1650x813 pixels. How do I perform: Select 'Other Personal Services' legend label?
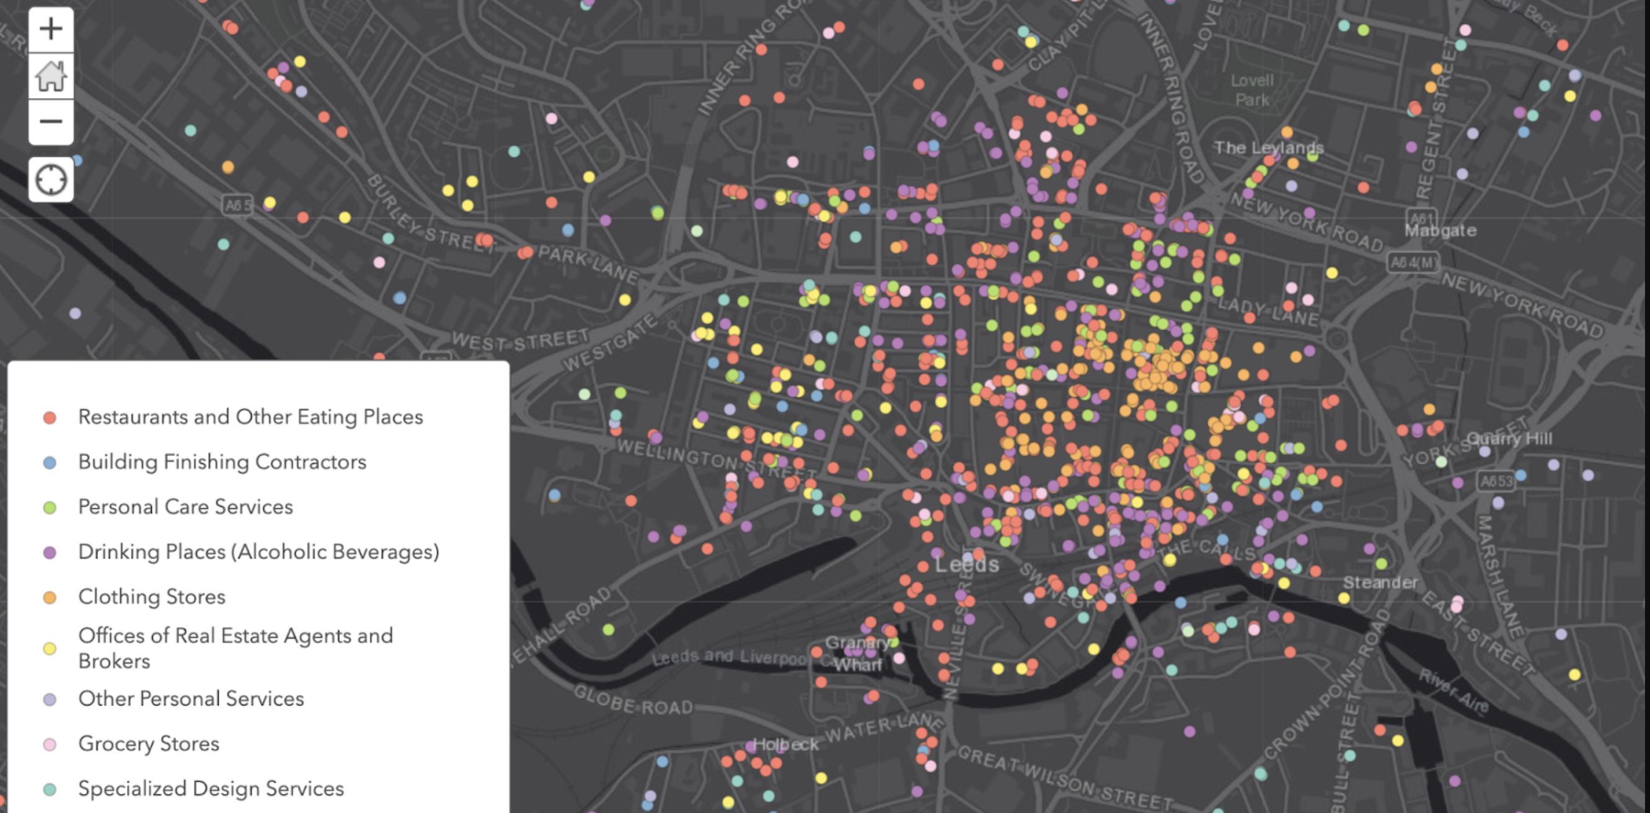coord(191,698)
